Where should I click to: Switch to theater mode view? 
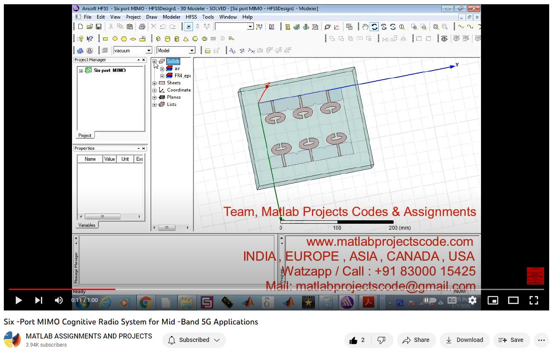coord(513,300)
